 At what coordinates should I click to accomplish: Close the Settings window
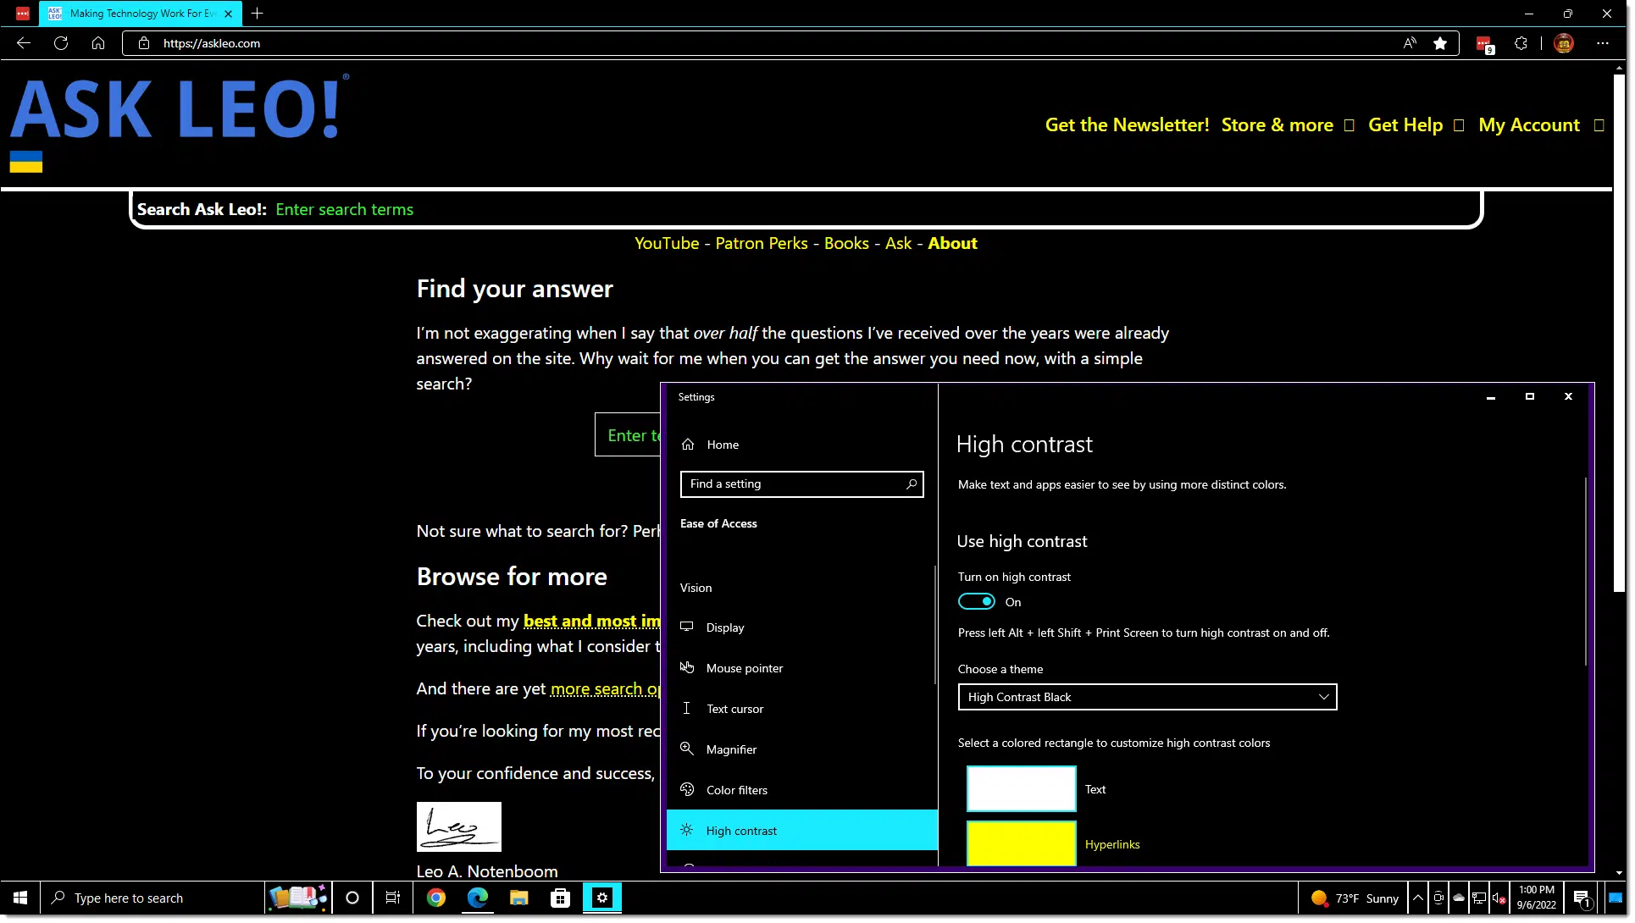pyautogui.click(x=1568, y=397)
